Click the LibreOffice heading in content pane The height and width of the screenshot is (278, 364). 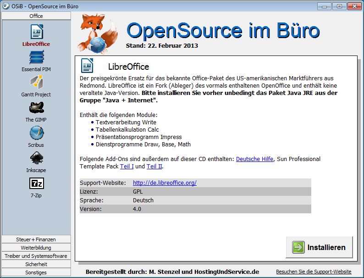pos(129,67)
